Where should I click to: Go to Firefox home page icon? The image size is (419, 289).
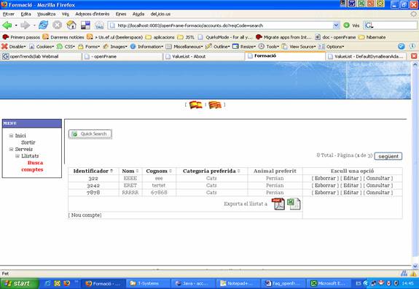(x=71, y=25)
